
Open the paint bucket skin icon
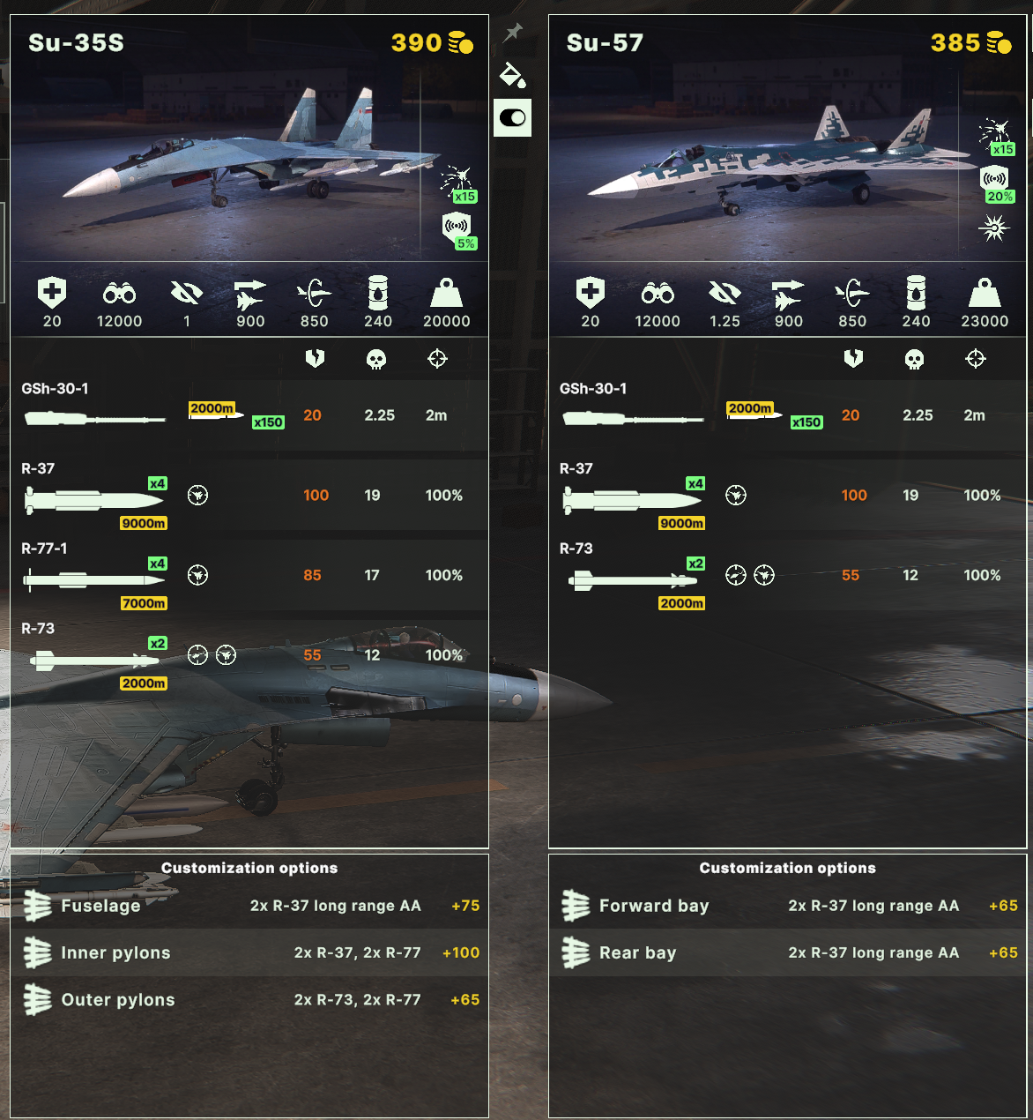pyautogui.click(x=512, y=75)
